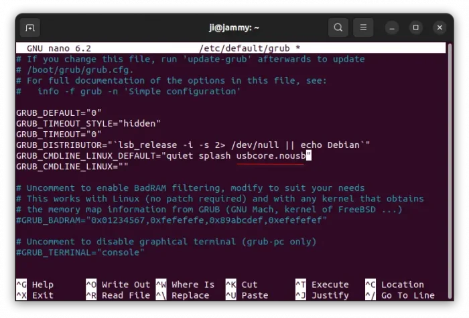Click the underlined usbcore.nousb text
Image resolution: width=469 pixels, height=318 pixels.
(x=271, y=156)
